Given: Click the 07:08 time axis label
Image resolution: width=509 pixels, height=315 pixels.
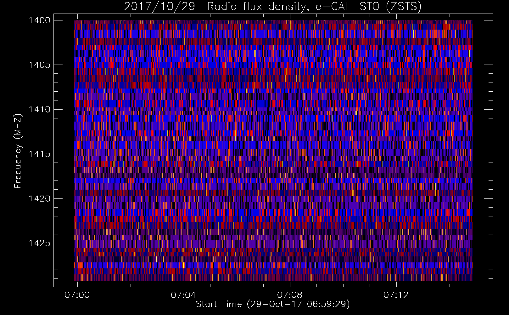Looking at the screenshot, I should coord(290,295).
